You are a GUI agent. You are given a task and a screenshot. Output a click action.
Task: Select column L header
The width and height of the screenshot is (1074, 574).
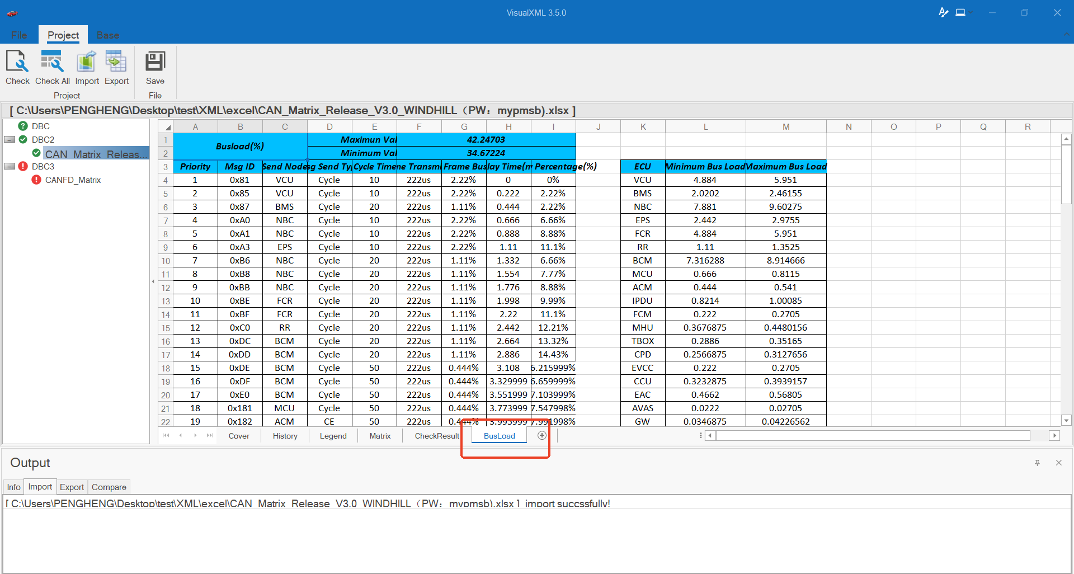tap(705, 126)
